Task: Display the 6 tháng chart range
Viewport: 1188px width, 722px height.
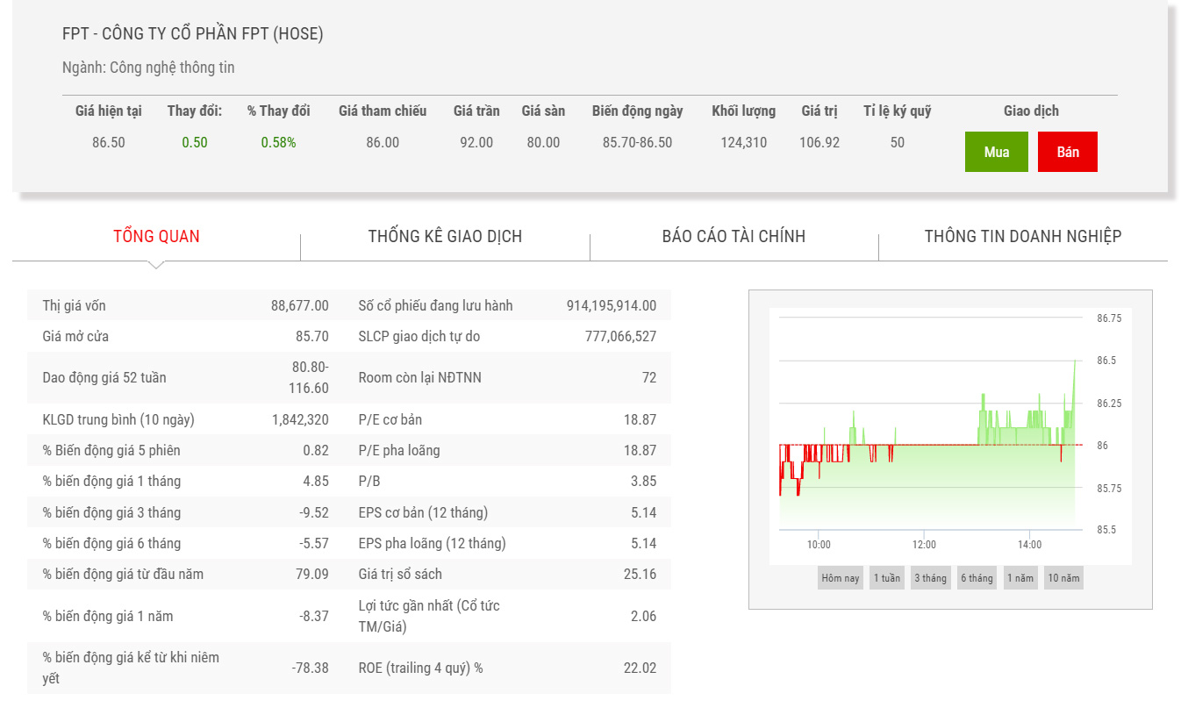Action: coord(976,578)
